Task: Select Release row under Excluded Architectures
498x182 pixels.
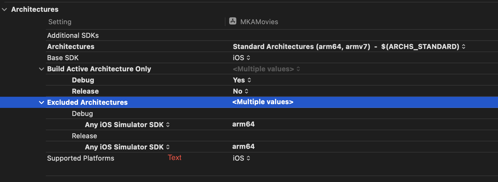Action: pos(272,136)
